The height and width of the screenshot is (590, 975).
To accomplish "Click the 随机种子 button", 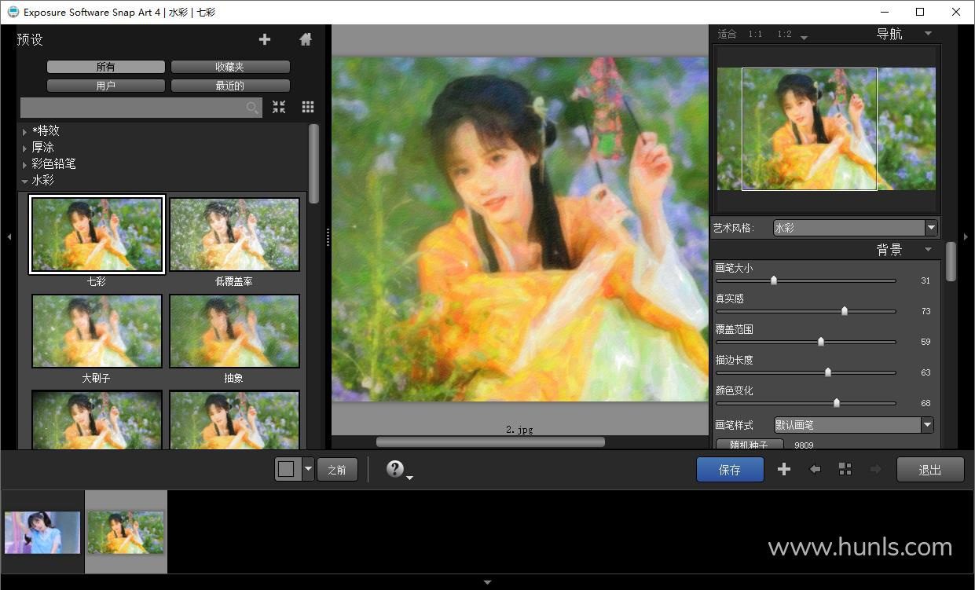I will click(750, 445).
